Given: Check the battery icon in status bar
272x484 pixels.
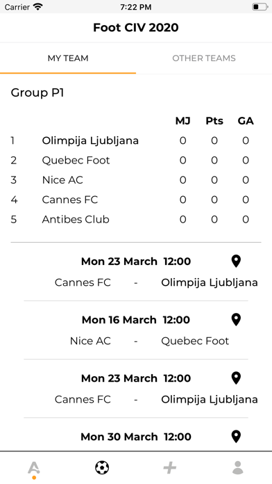Looking at the screenshot, I should (260, 7).
